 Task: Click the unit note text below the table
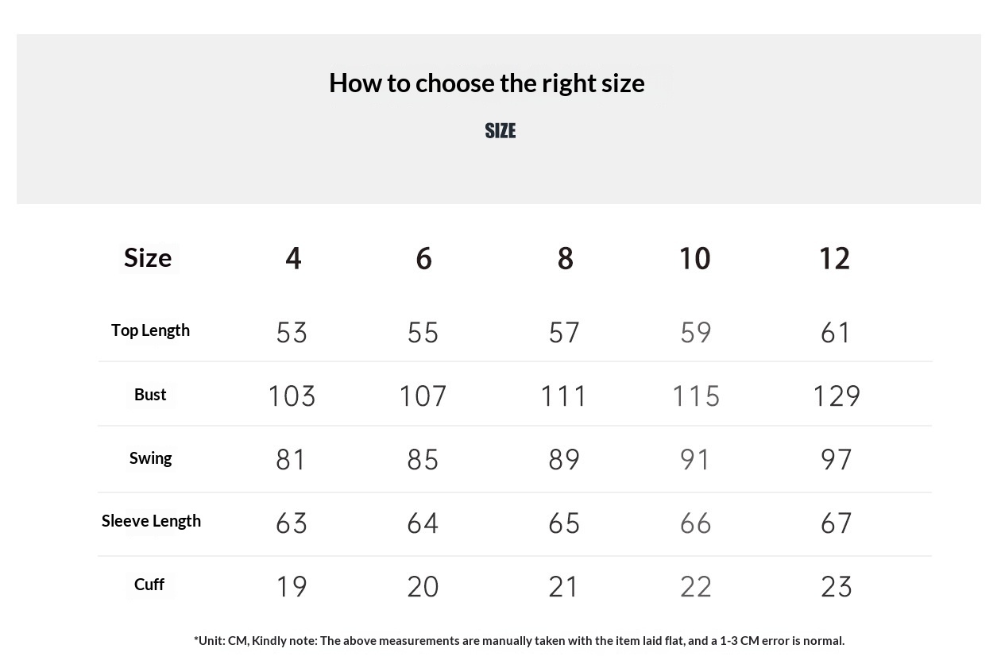(x=519, y=641)
